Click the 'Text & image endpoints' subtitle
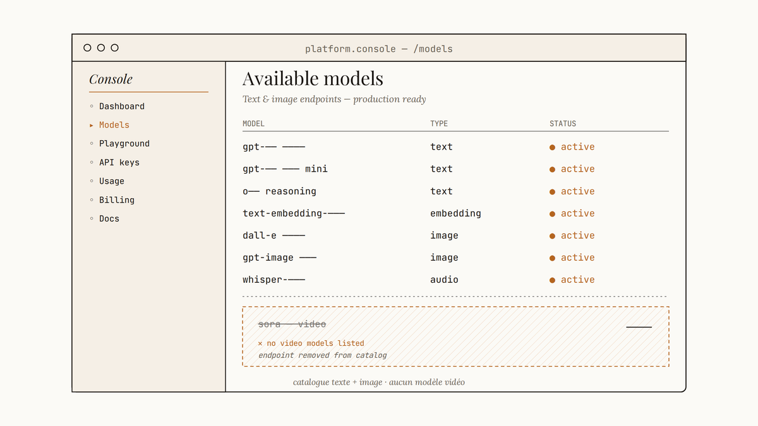 (x=334, y=99)
